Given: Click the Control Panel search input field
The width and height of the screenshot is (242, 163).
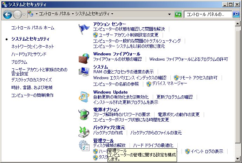Looking at the screenshot, I should (x=208, y=14).
